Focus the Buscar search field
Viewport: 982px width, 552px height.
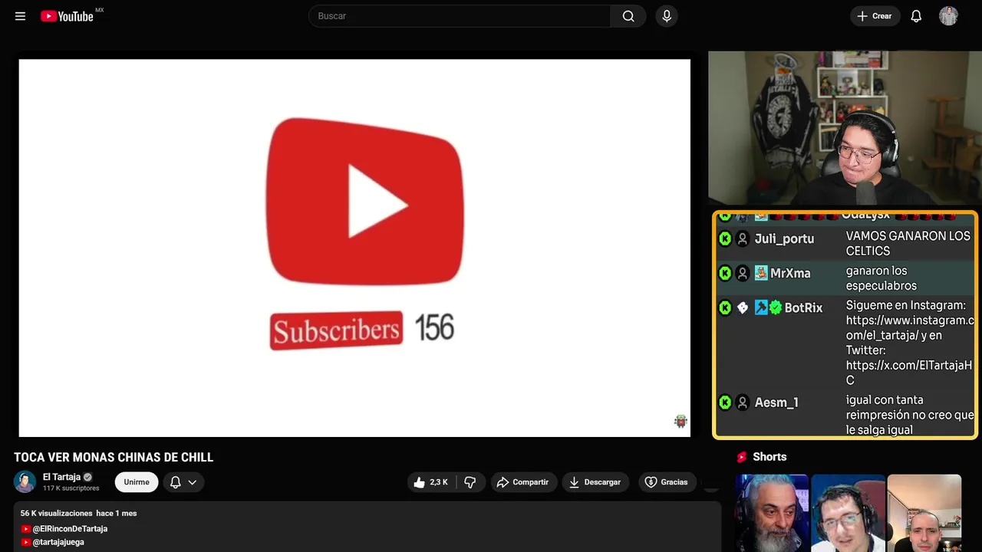click(460, 16)
